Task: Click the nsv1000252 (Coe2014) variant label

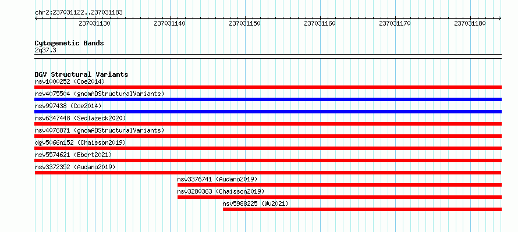Action: (x=70, y=81)
